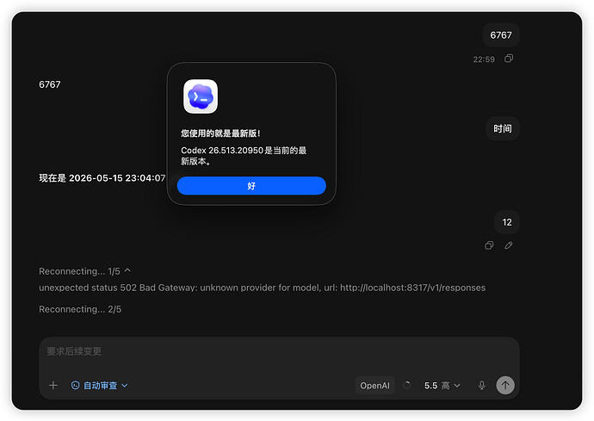
Task: Click the blue 好 confirm button
Action: (251, 186)
